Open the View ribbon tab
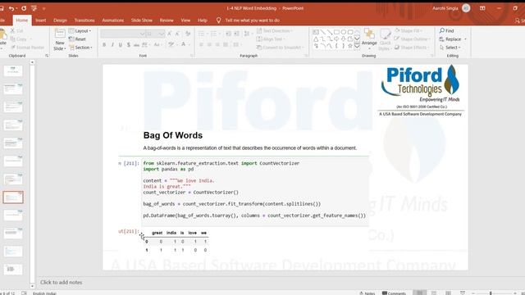This screenshot has height=295, width=525. click(185, 20)
